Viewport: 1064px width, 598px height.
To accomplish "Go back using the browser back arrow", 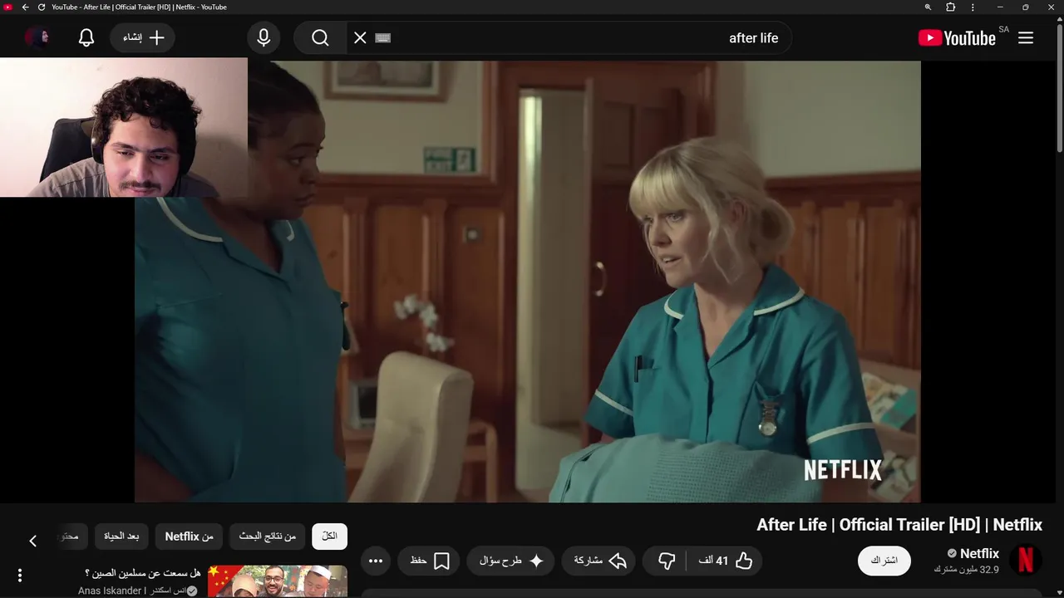I will pyautogui.click(x=25, y=7).
